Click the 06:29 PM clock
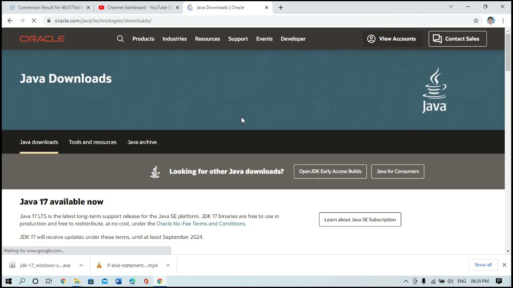Image resolution: width=513 pixels, height=288 pixels. (480, 281)
